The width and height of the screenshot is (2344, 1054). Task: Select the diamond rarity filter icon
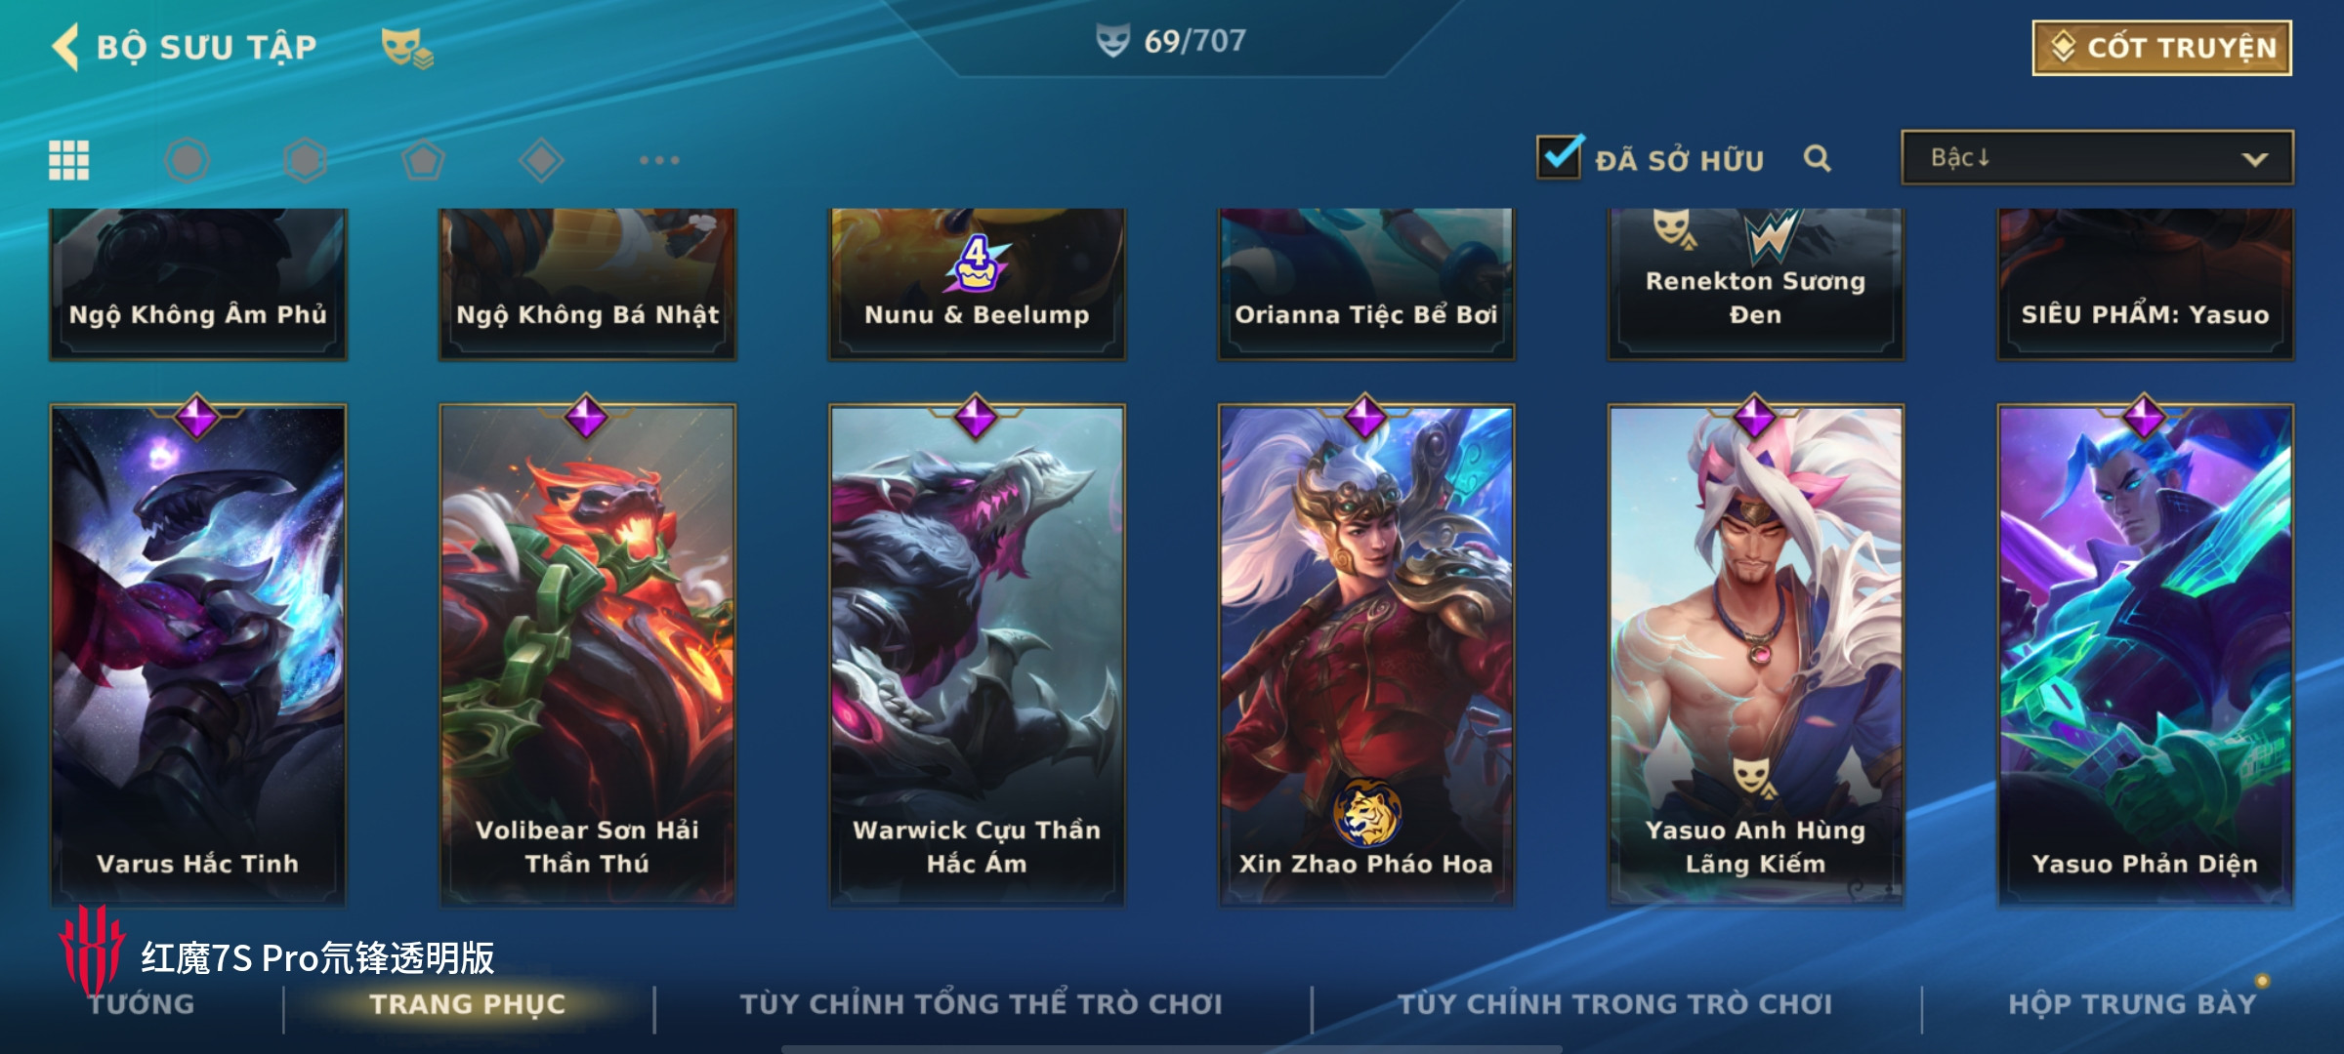coord(541,160)
